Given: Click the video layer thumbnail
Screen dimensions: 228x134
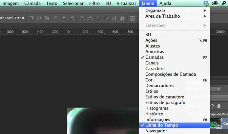Looking at the screenshot, I should pyautogui.click(x=216, y=123).
